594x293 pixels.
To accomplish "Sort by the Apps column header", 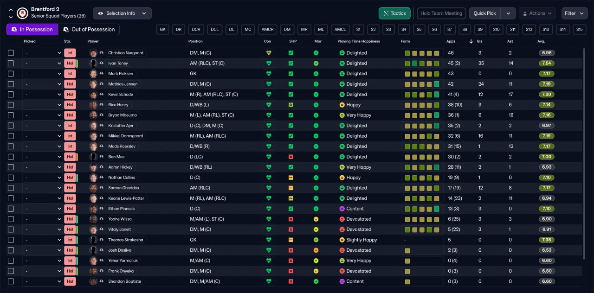I will click(451, 41).
